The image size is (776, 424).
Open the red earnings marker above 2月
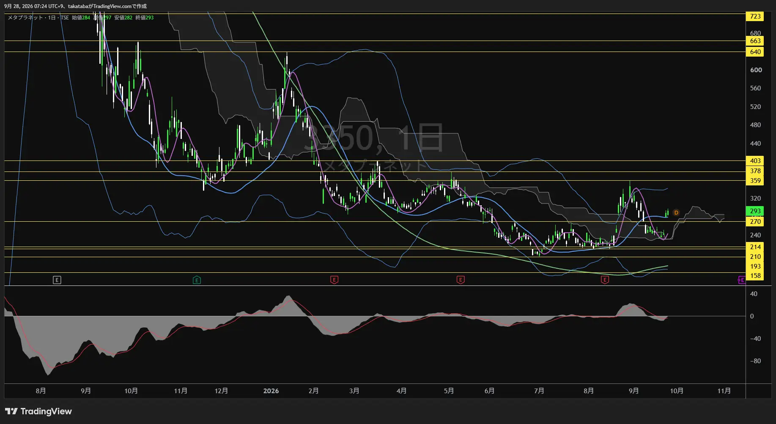pyautogui.click(x=334, y=280)
